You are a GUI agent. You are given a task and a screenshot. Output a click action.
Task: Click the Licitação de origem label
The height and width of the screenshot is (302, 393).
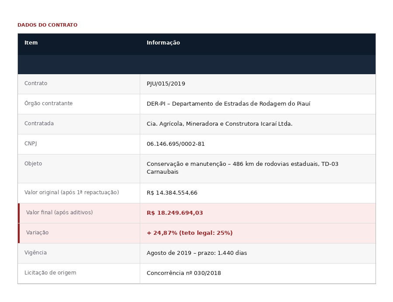pos(50,273)
